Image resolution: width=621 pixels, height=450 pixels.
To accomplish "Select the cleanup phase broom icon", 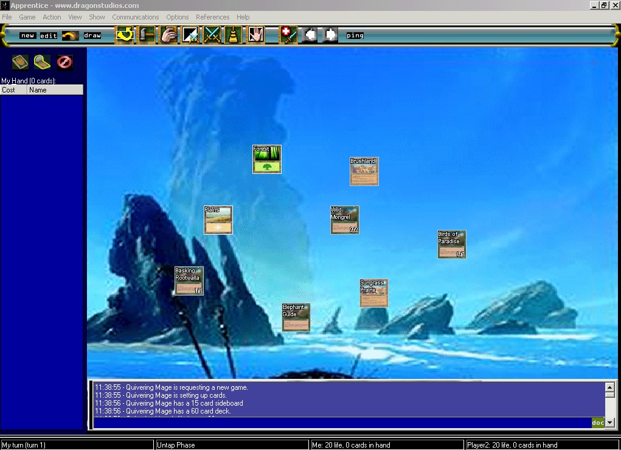I will tap(234, 35).
